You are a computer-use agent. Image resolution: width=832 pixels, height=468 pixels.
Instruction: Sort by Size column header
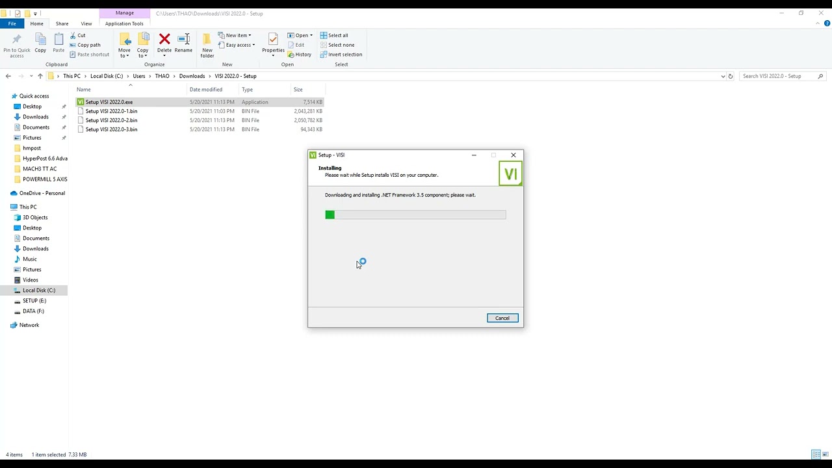307,90
